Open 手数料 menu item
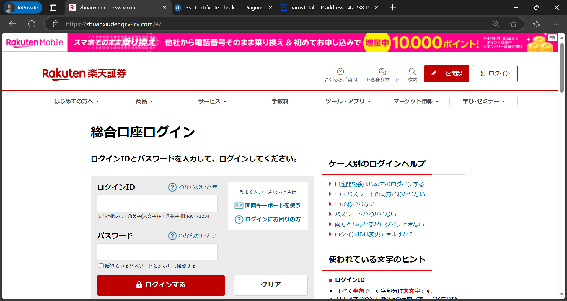Image resolution: width=567 pixels, height=301 pixels. [280, 101]
